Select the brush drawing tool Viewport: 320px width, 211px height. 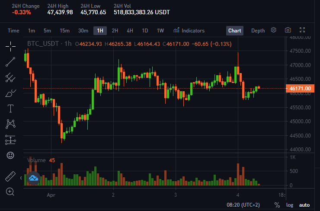pos(10,93)
